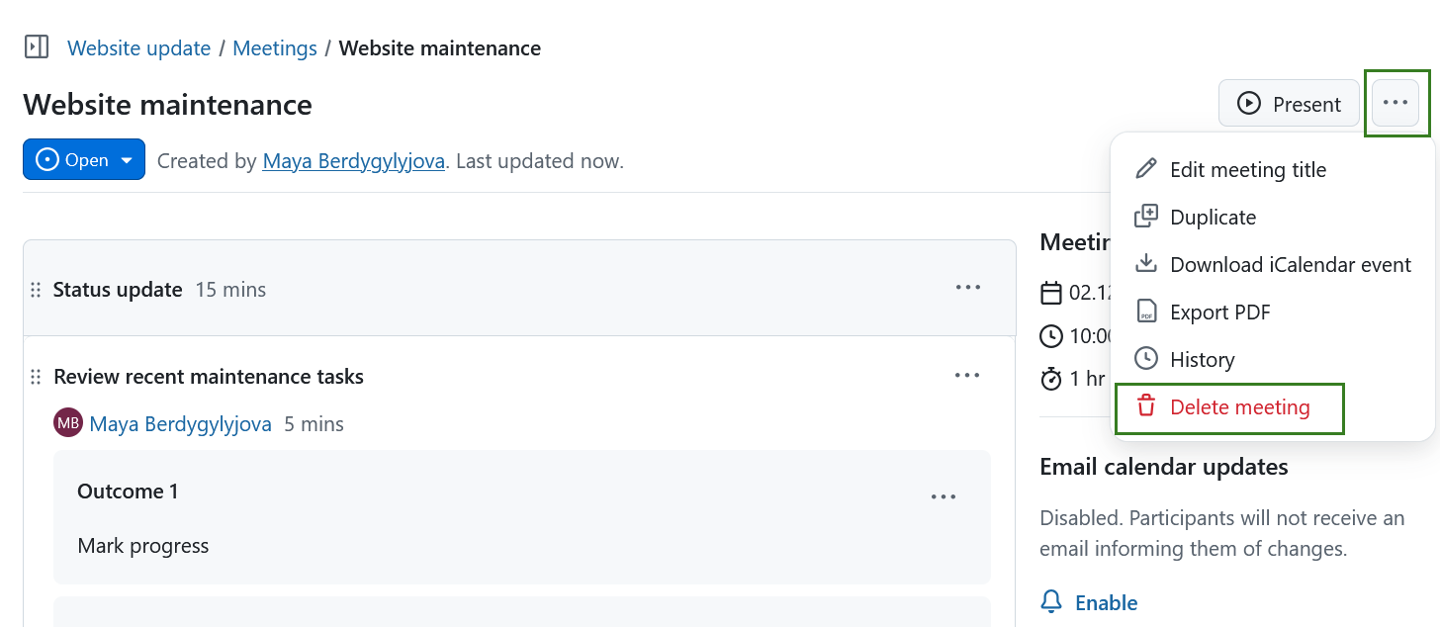The height and width of the screenshot is (627, 1440).
Task: Click the bell icon beside Enable
Action: (1050, 601)
